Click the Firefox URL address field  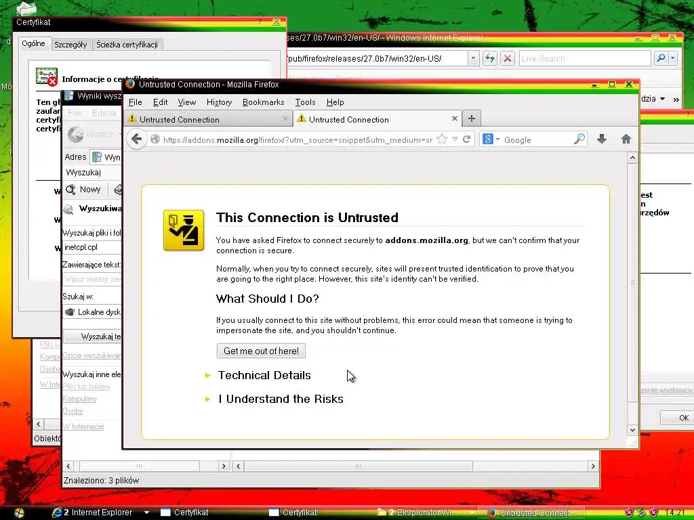(x=298, y=139)
